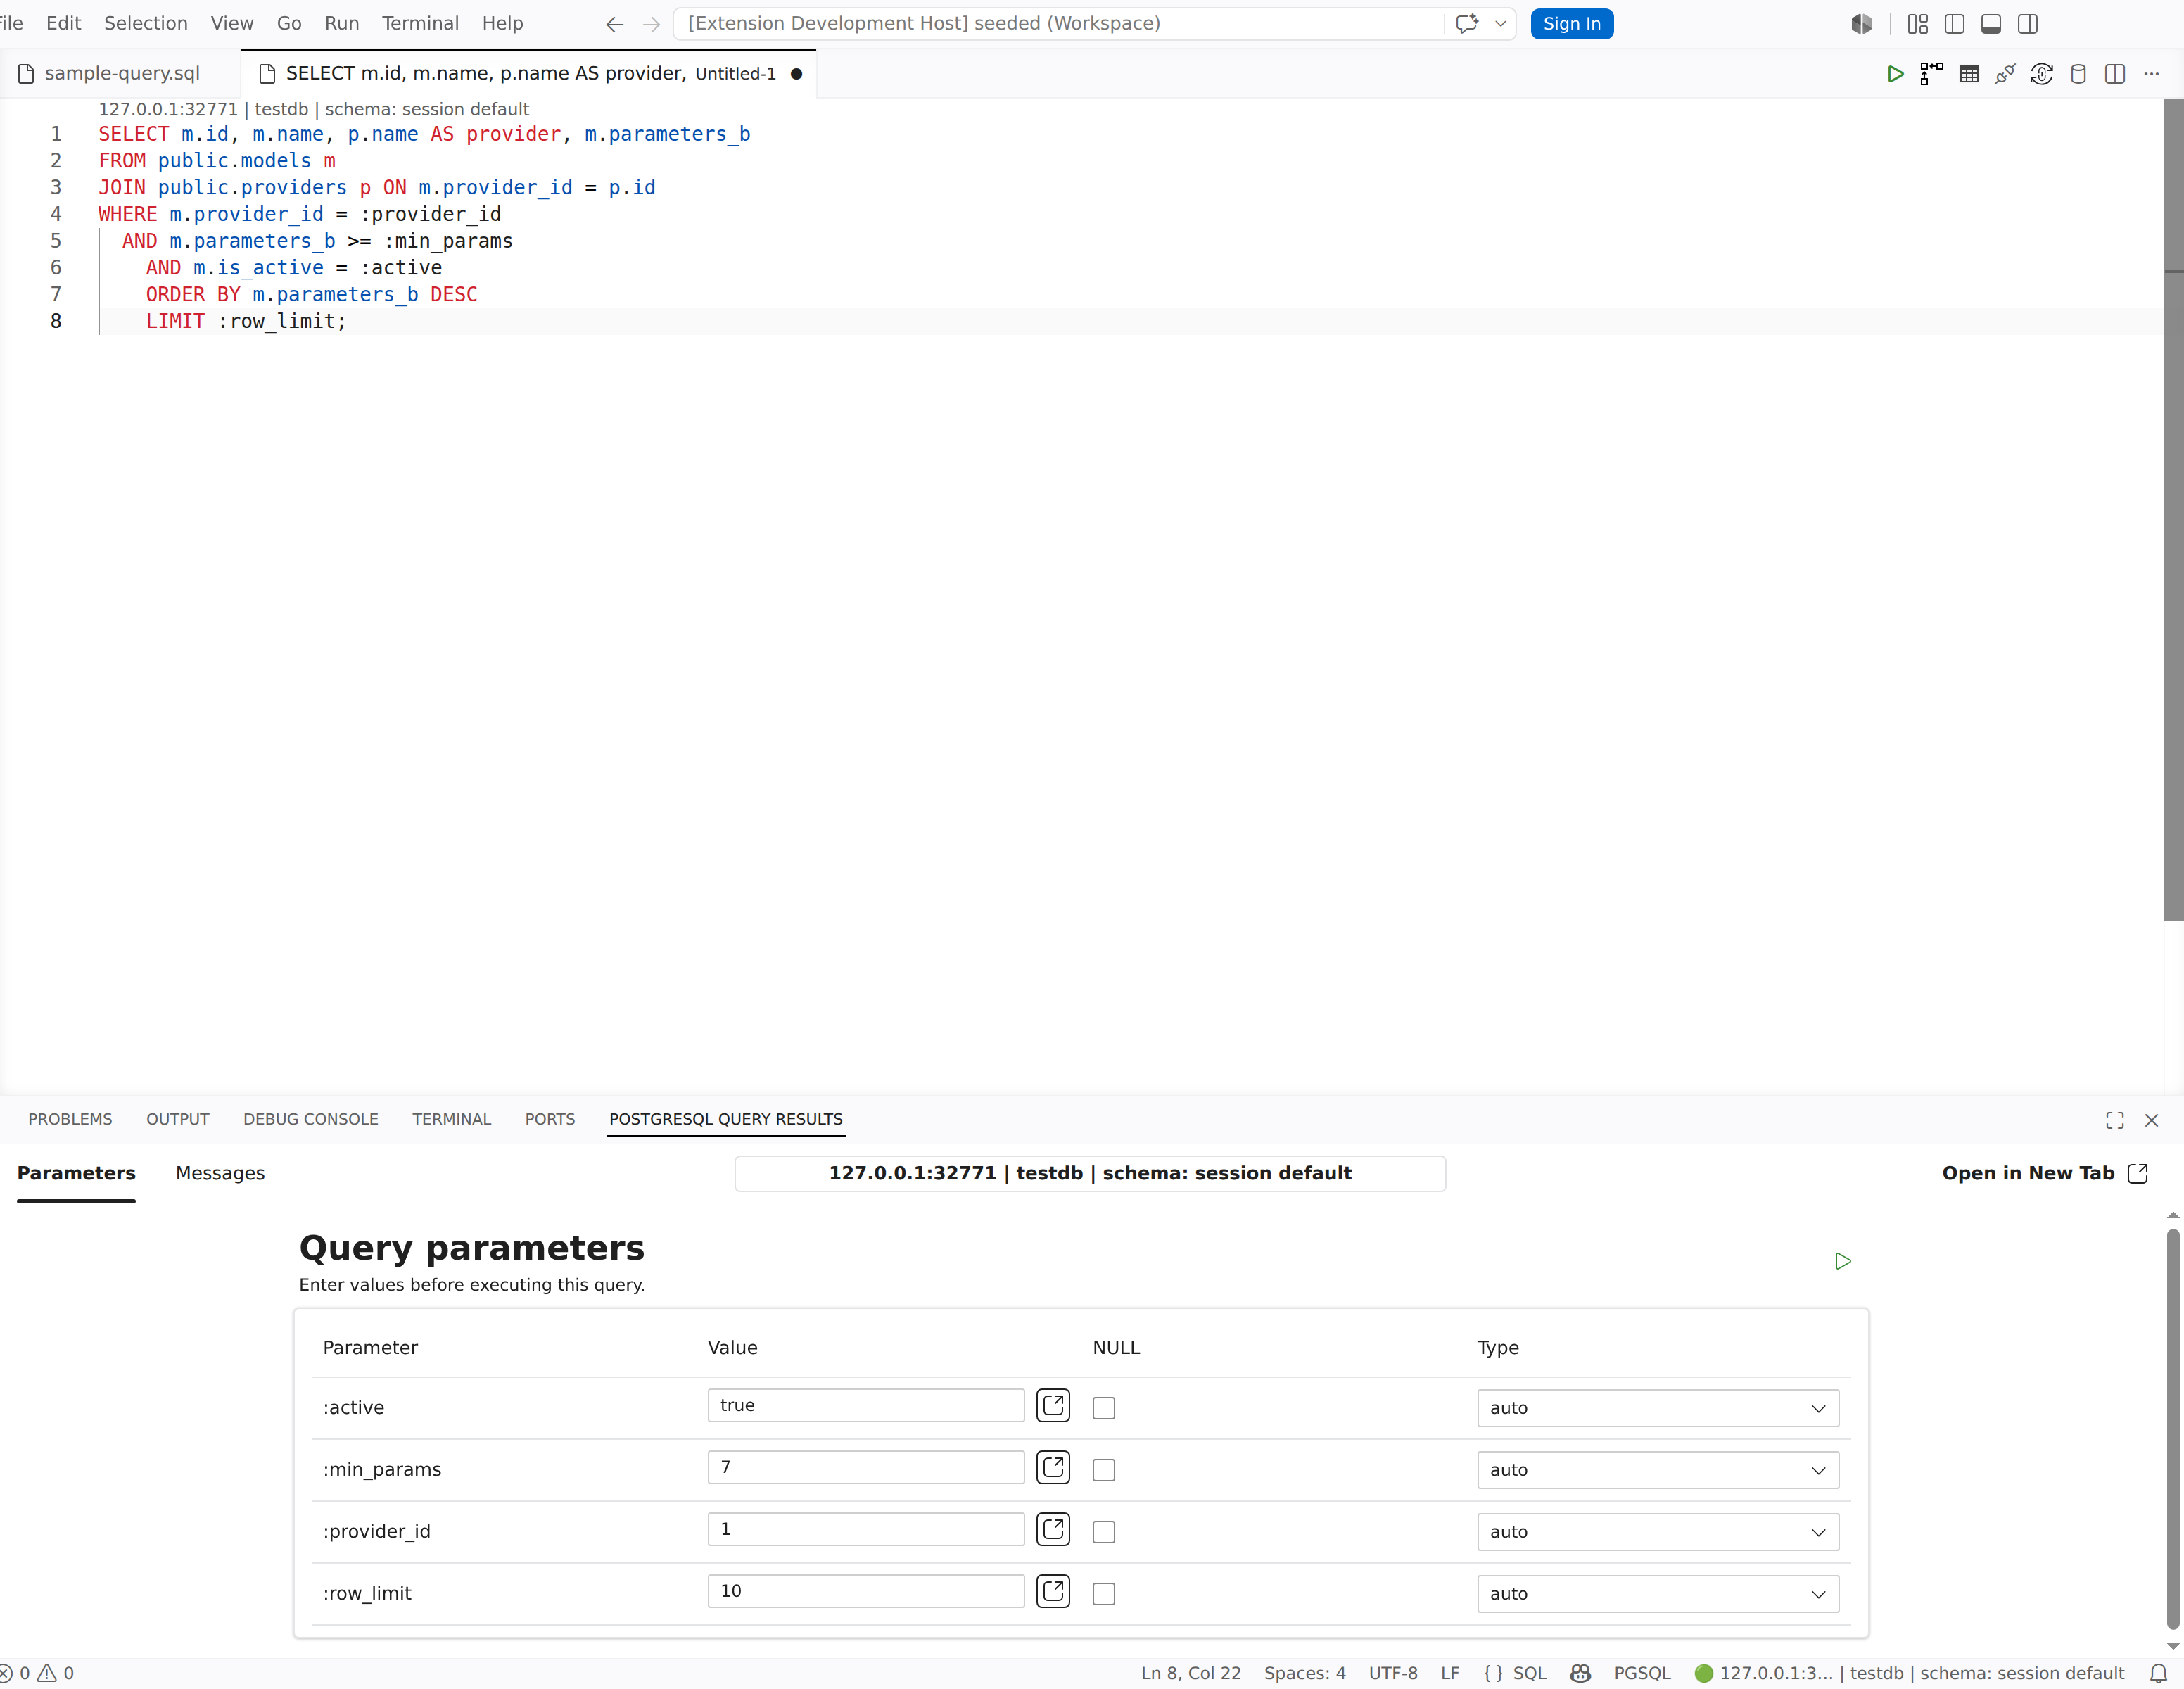Close the bottom panel
The width and height of the screenshot is (2184, 1689).
(2152, 1120)
